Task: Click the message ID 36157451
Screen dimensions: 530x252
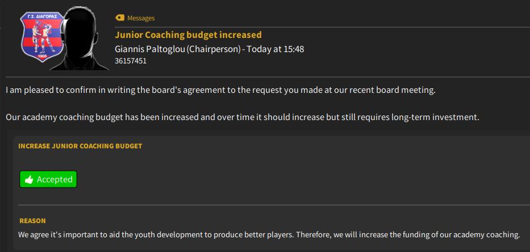Action: [131, 61]
